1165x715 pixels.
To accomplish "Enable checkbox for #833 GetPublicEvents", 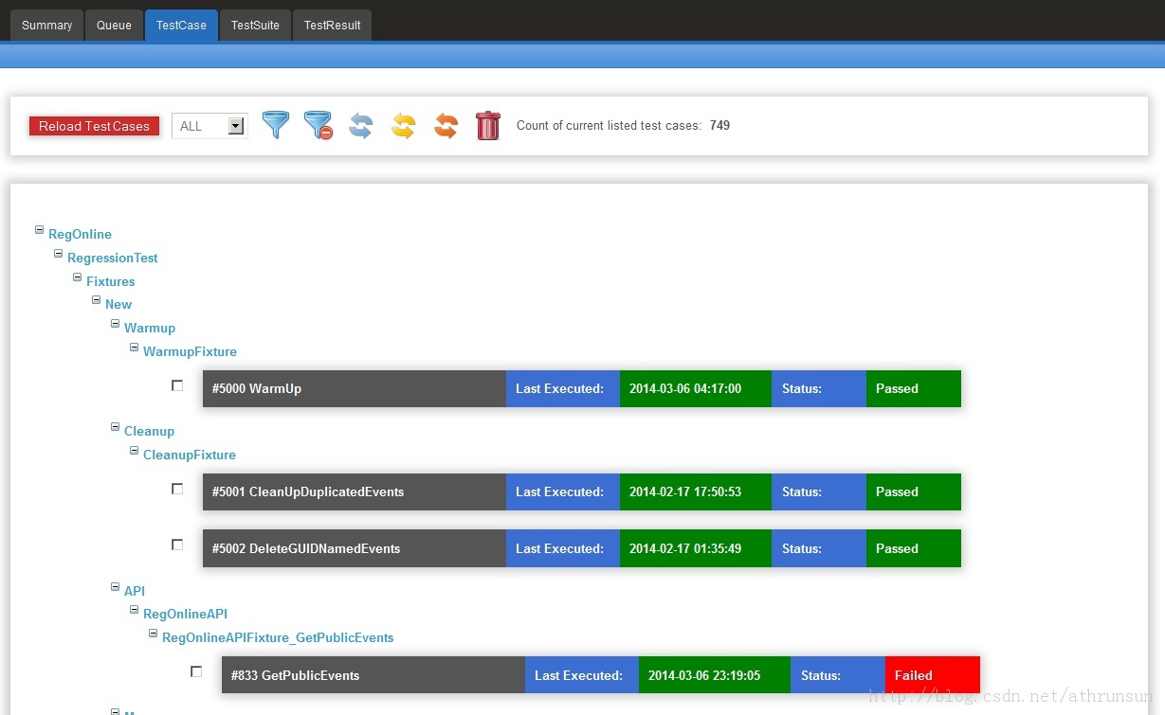I will point(196,671).
